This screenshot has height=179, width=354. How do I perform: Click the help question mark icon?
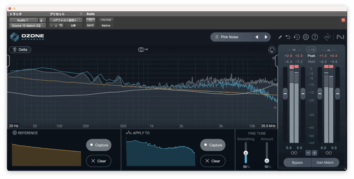[315, 37]
